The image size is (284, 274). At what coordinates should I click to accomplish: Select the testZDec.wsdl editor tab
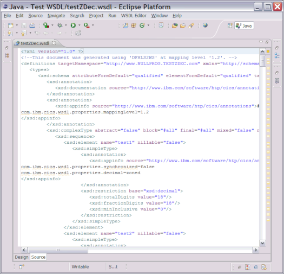(35, 43)
